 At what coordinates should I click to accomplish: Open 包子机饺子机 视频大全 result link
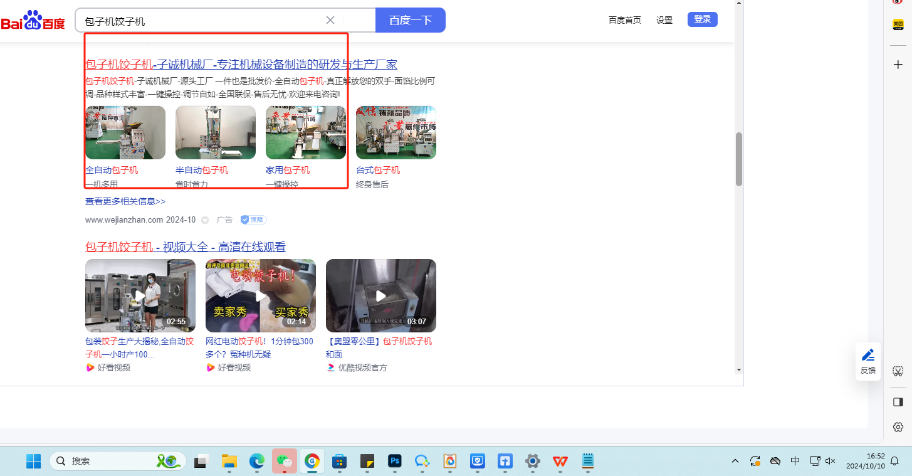[186, 247]
